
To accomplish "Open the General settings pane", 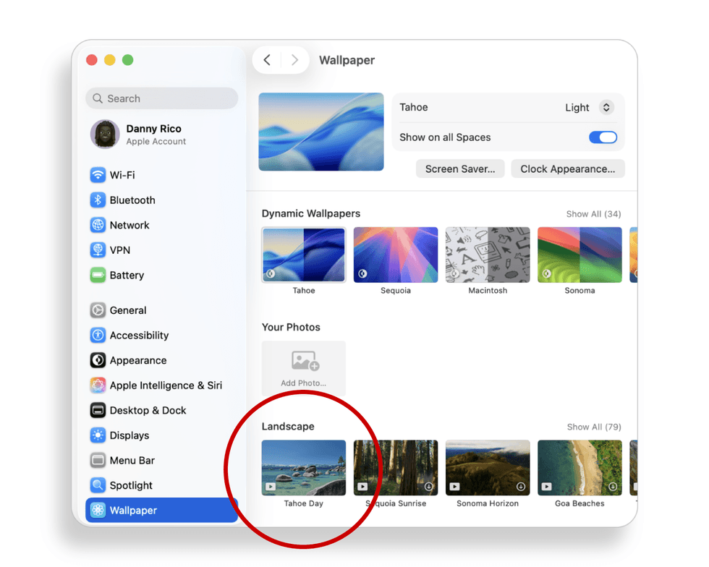I will pos(127,310).
